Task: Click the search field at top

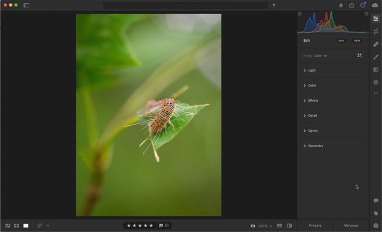Action: (186, 5)
